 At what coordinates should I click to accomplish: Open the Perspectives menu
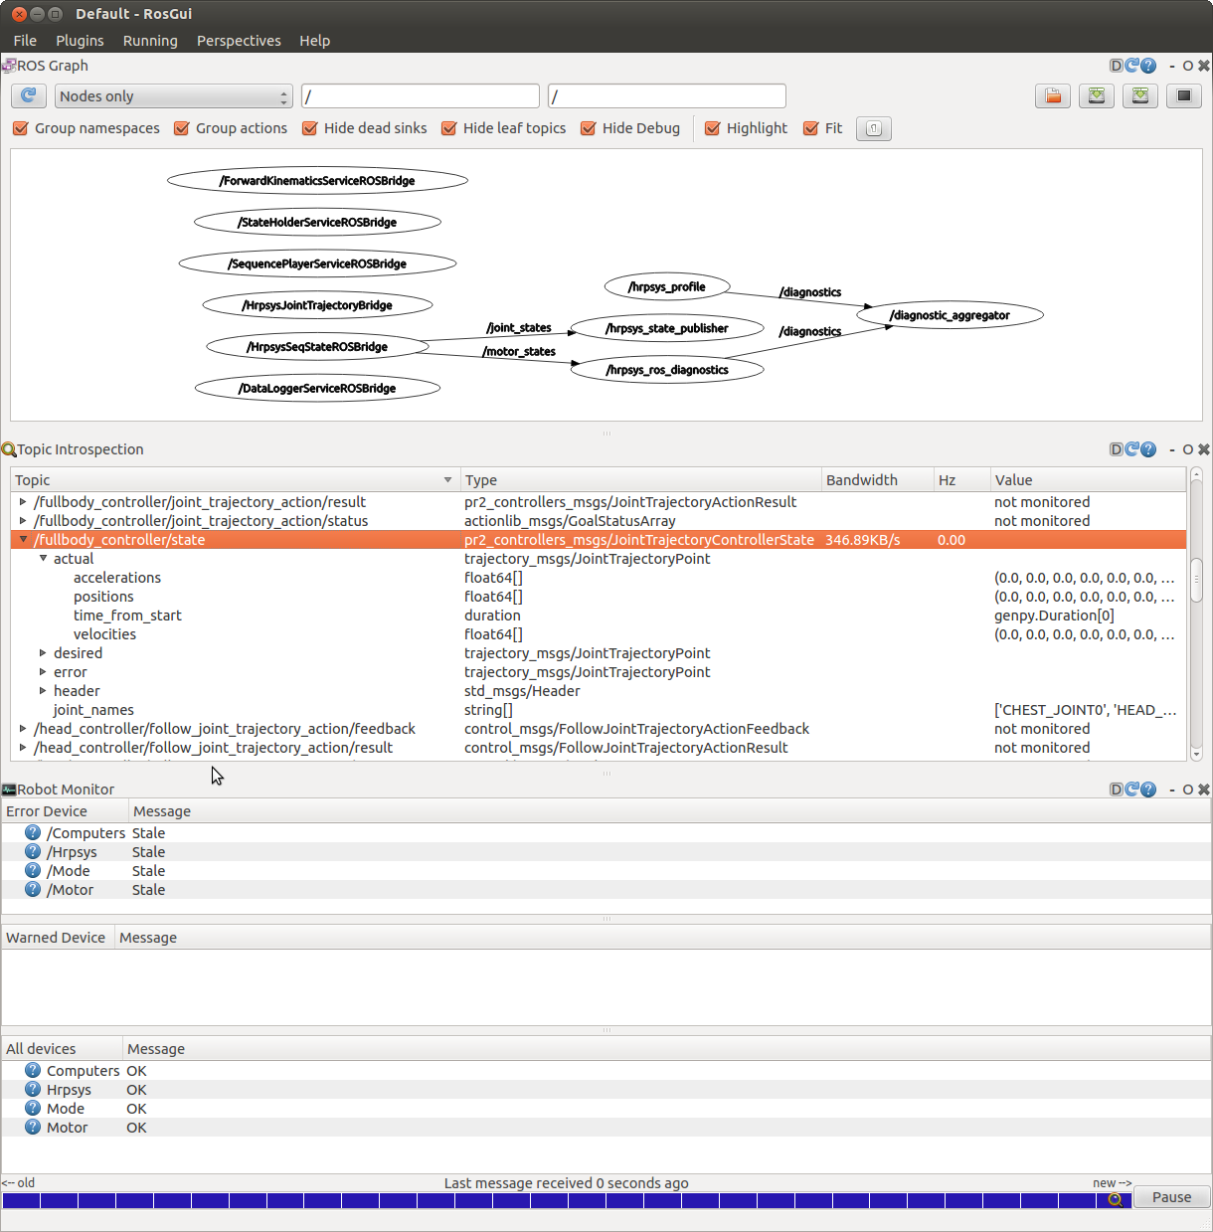click(239, 41)
